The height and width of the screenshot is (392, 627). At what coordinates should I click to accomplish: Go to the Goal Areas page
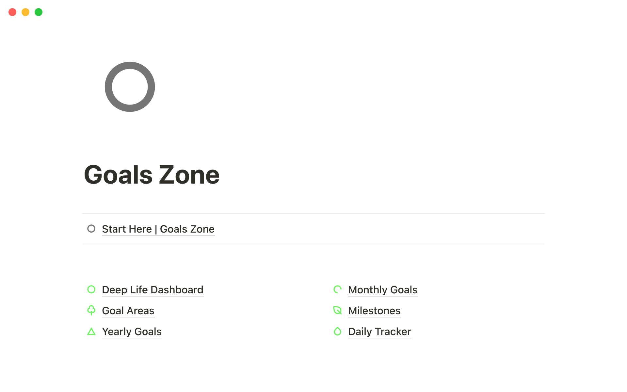128,311
